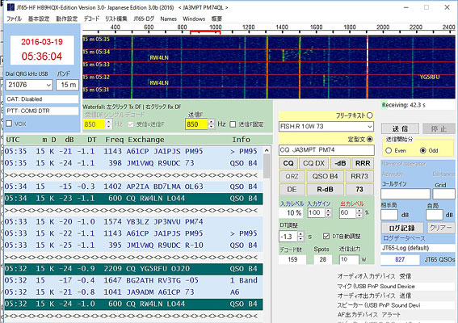Open the リスト編集 menu
458x323 pixels.
(x=116, y=19)
